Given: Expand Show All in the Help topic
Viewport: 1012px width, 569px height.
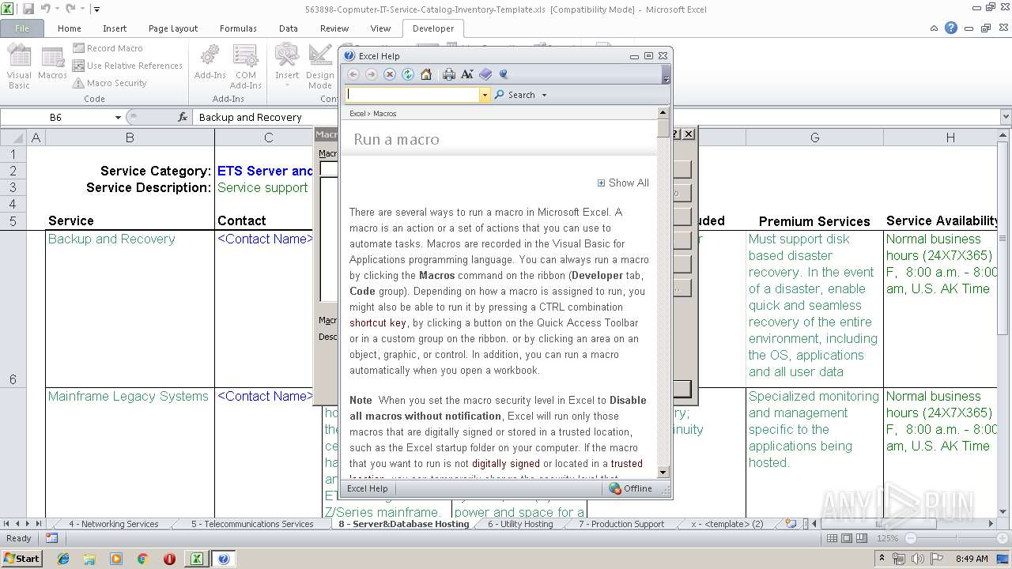Looking at the screenshot, I should (x=623, y=183).
